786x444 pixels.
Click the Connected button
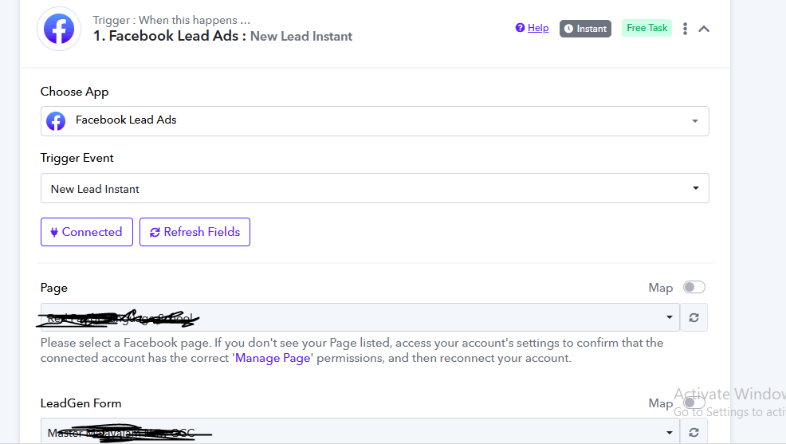coord(87,232)
